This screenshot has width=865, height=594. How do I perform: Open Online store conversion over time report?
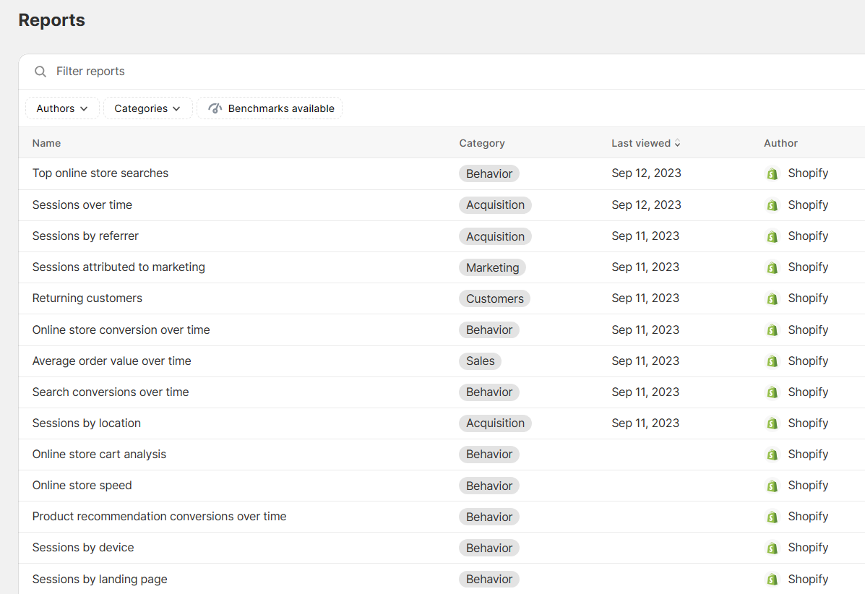121,330
